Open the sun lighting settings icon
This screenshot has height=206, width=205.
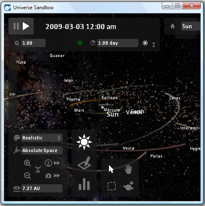(x=84, y=142)
